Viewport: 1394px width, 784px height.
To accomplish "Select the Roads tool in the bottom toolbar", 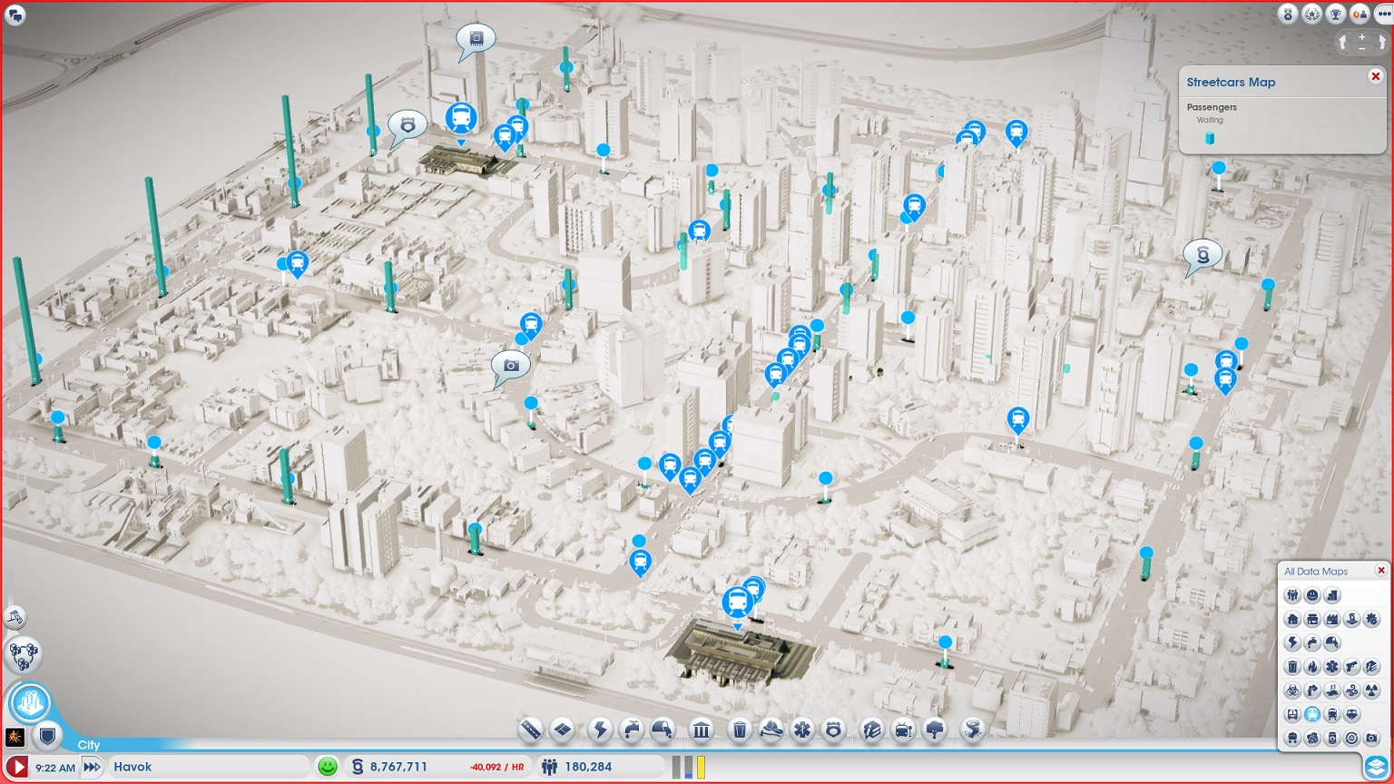I will click(x=532, y=729).
